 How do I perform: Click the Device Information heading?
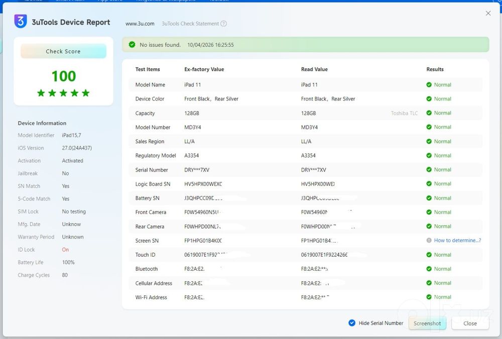42,123
